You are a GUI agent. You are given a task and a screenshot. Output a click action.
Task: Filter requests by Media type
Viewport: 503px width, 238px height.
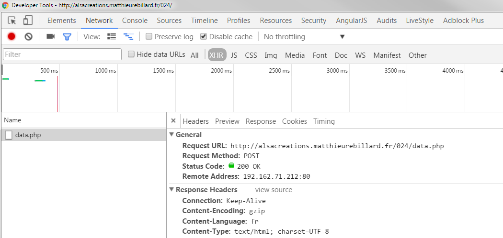tap(295, 55)
